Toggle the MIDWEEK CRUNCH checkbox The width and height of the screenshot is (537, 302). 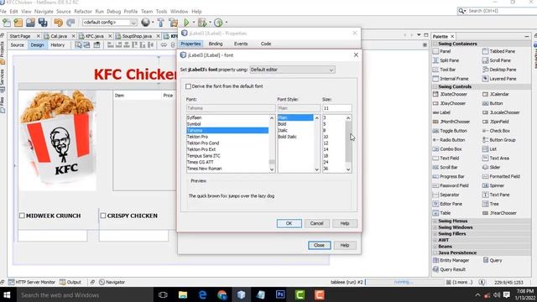pyautogui.click(x=22, y=216)
